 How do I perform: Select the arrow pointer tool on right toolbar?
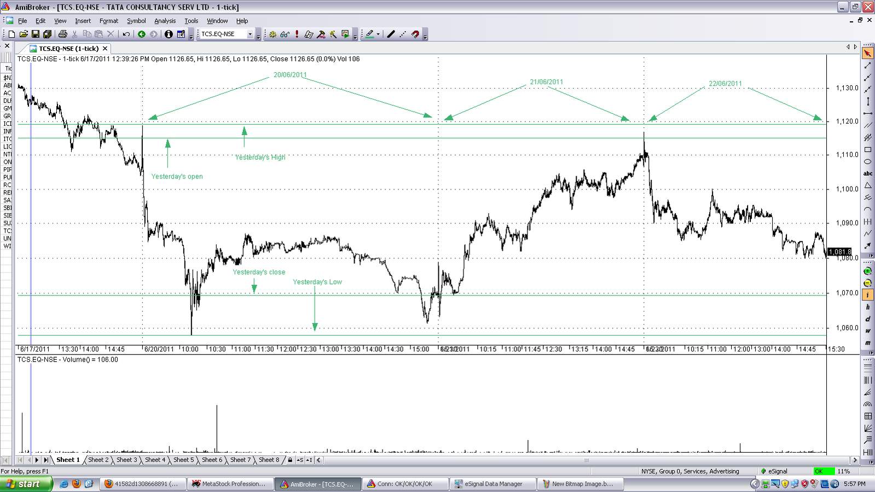868,53
